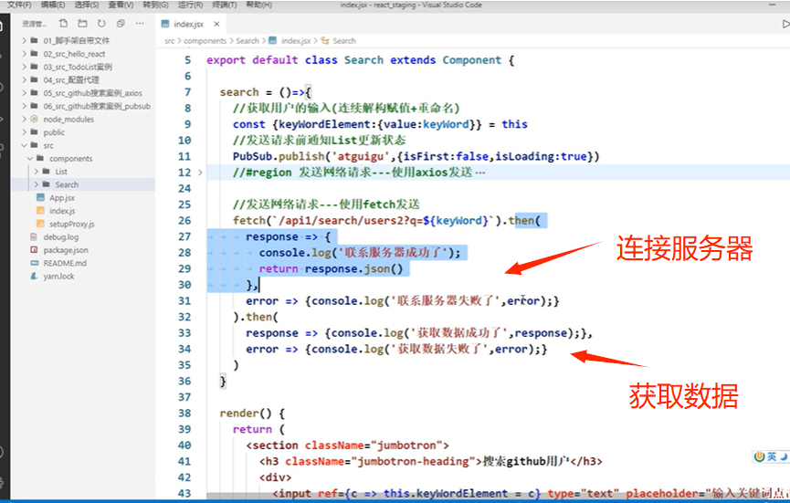790x503 pixels.
Task: Click the node_modules folder icon
Action: coord(34,119)
